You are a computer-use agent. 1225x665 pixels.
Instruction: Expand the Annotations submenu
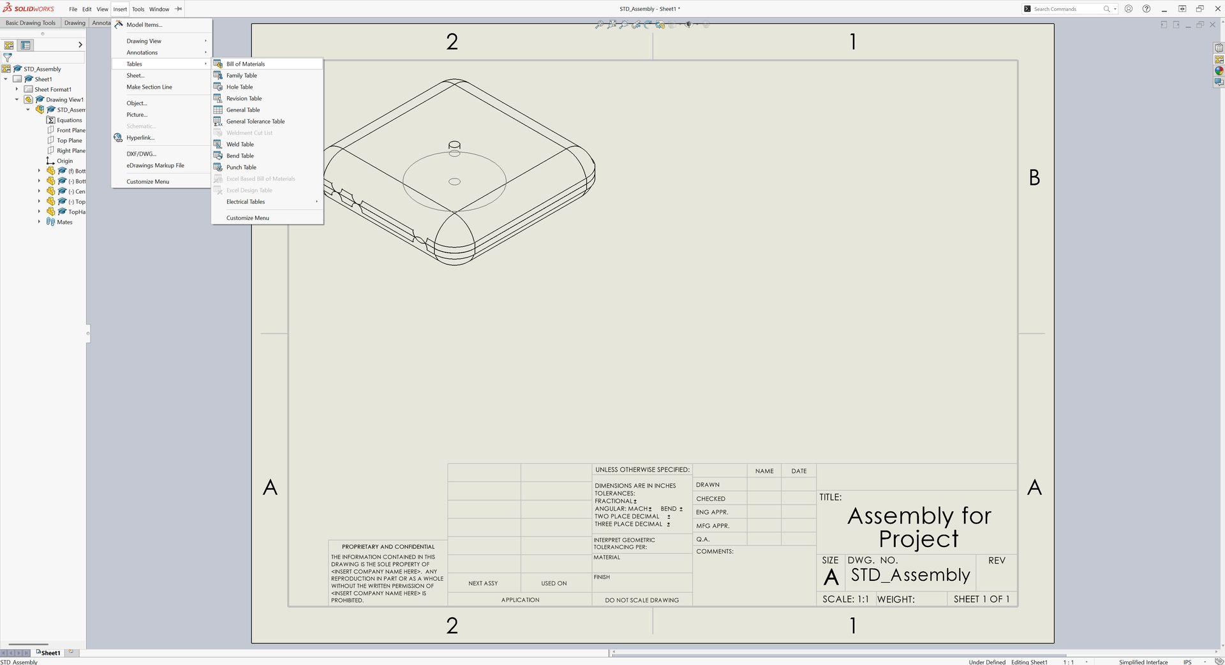pyautogui.click(x=161, y=52)
